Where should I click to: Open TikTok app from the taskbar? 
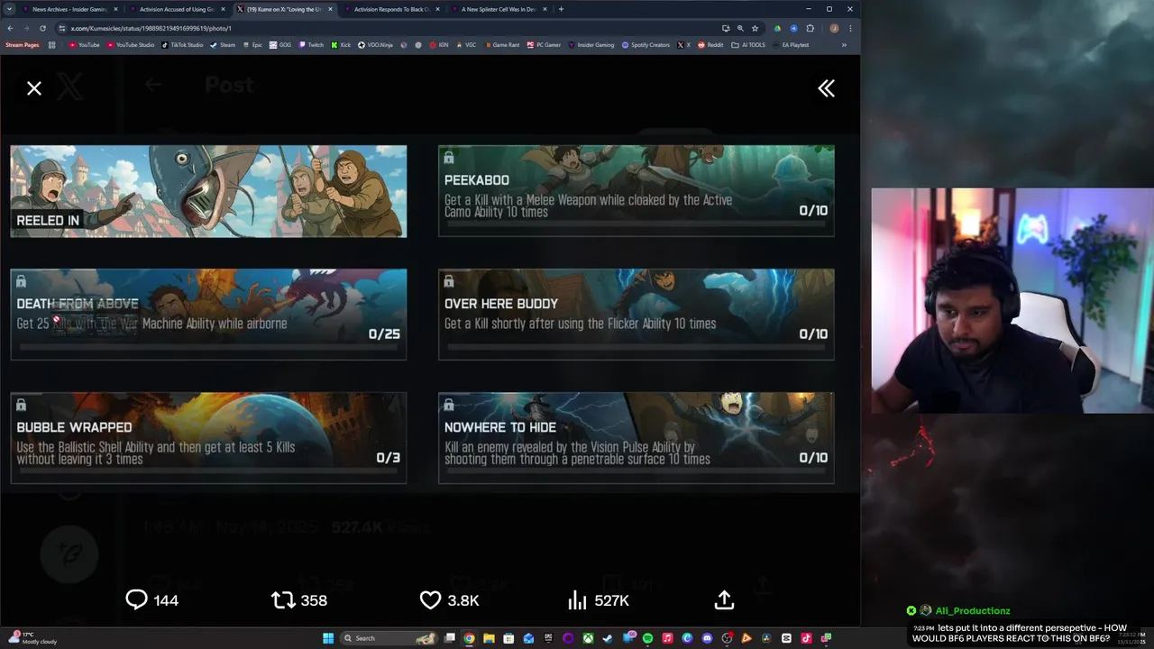pos(806,638)
